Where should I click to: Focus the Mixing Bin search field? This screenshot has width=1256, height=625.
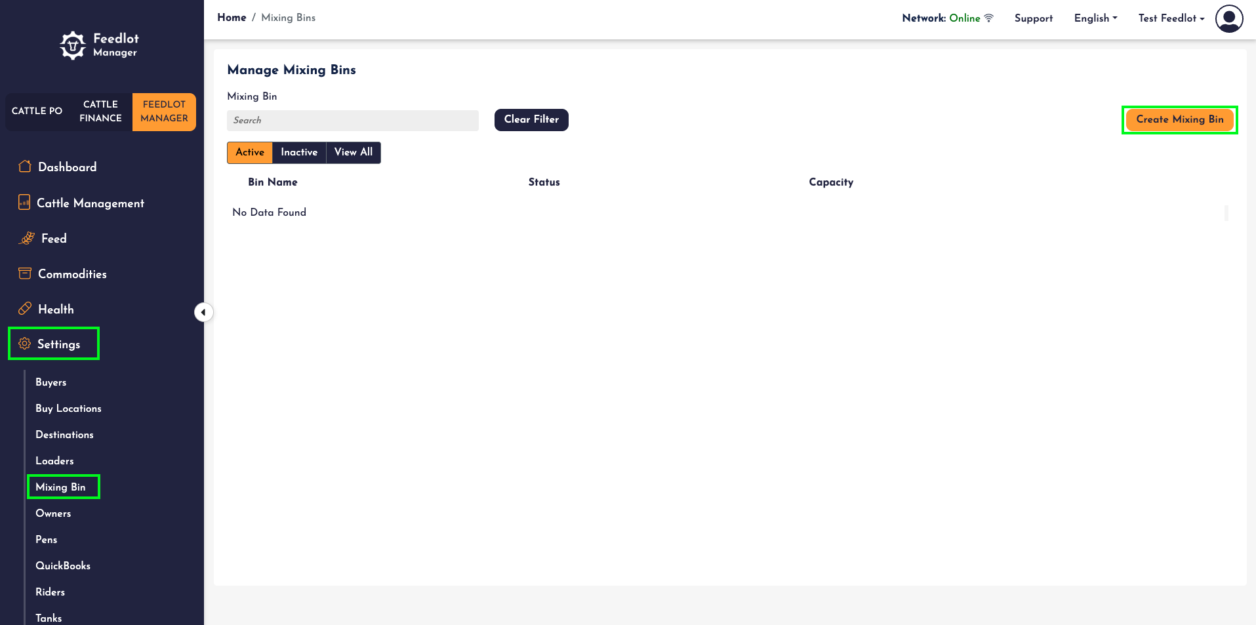coord(353,120)
